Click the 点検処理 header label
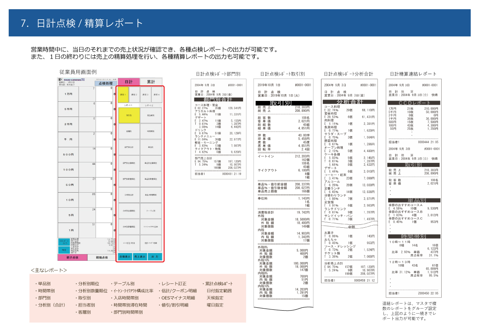The height and width of the screenshot is (332, 479). point(106,83)
